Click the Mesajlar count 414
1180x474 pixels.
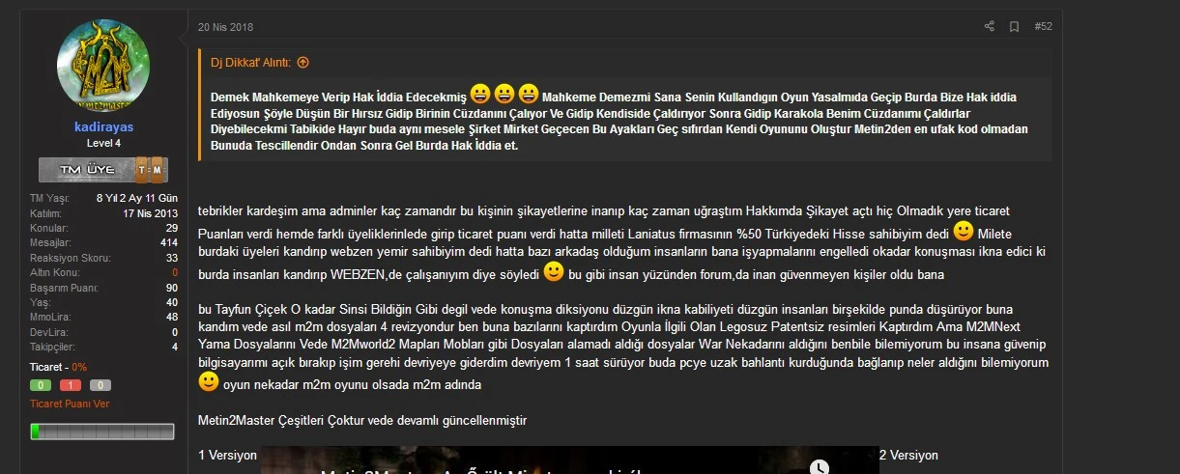(x=168, y=242)
